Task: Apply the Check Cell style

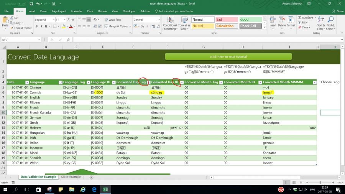Action: click(251, 26)
